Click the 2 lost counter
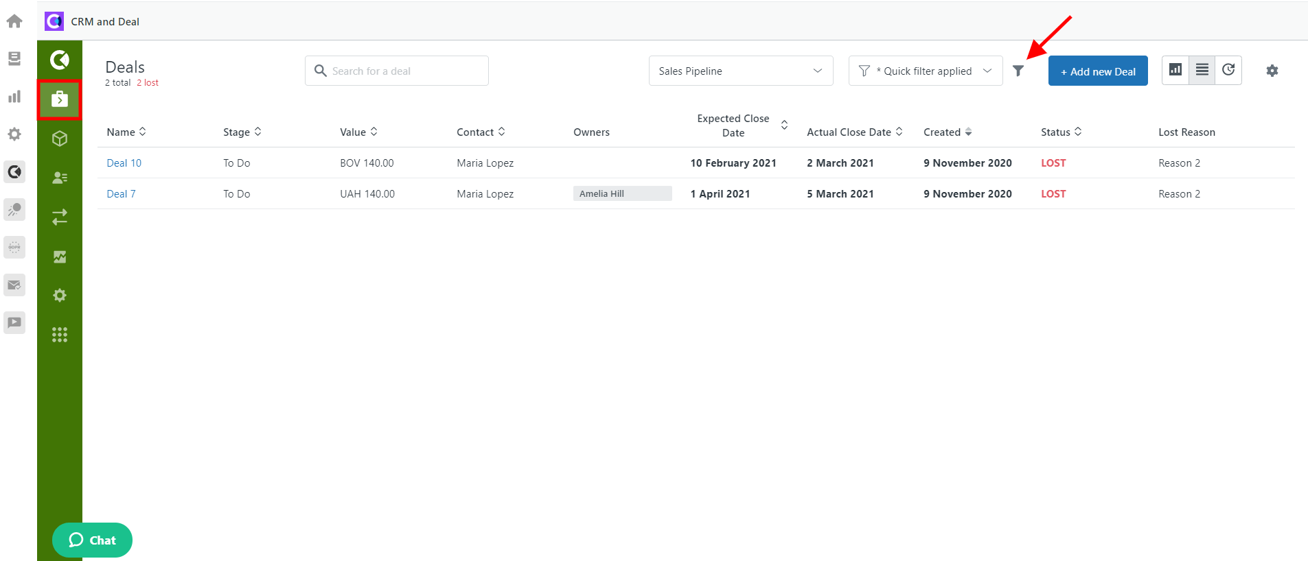This screenshot has height=561, width=1308. tap(148, 82)
